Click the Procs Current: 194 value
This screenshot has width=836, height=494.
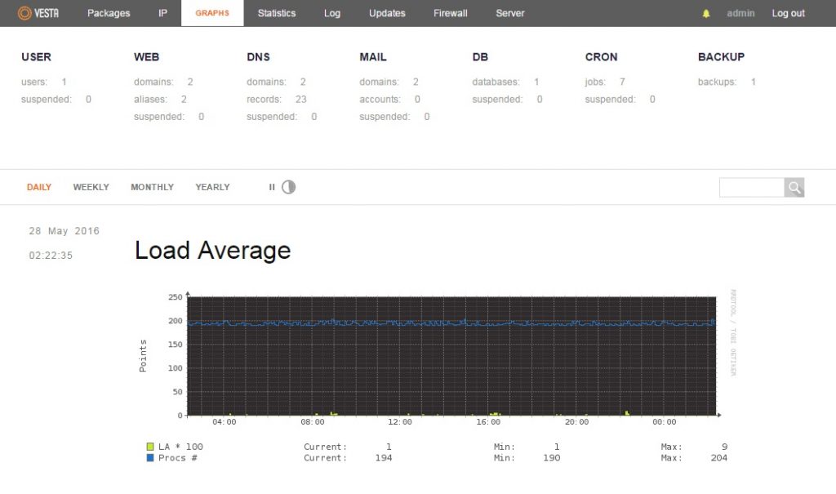tap(384, 458)
